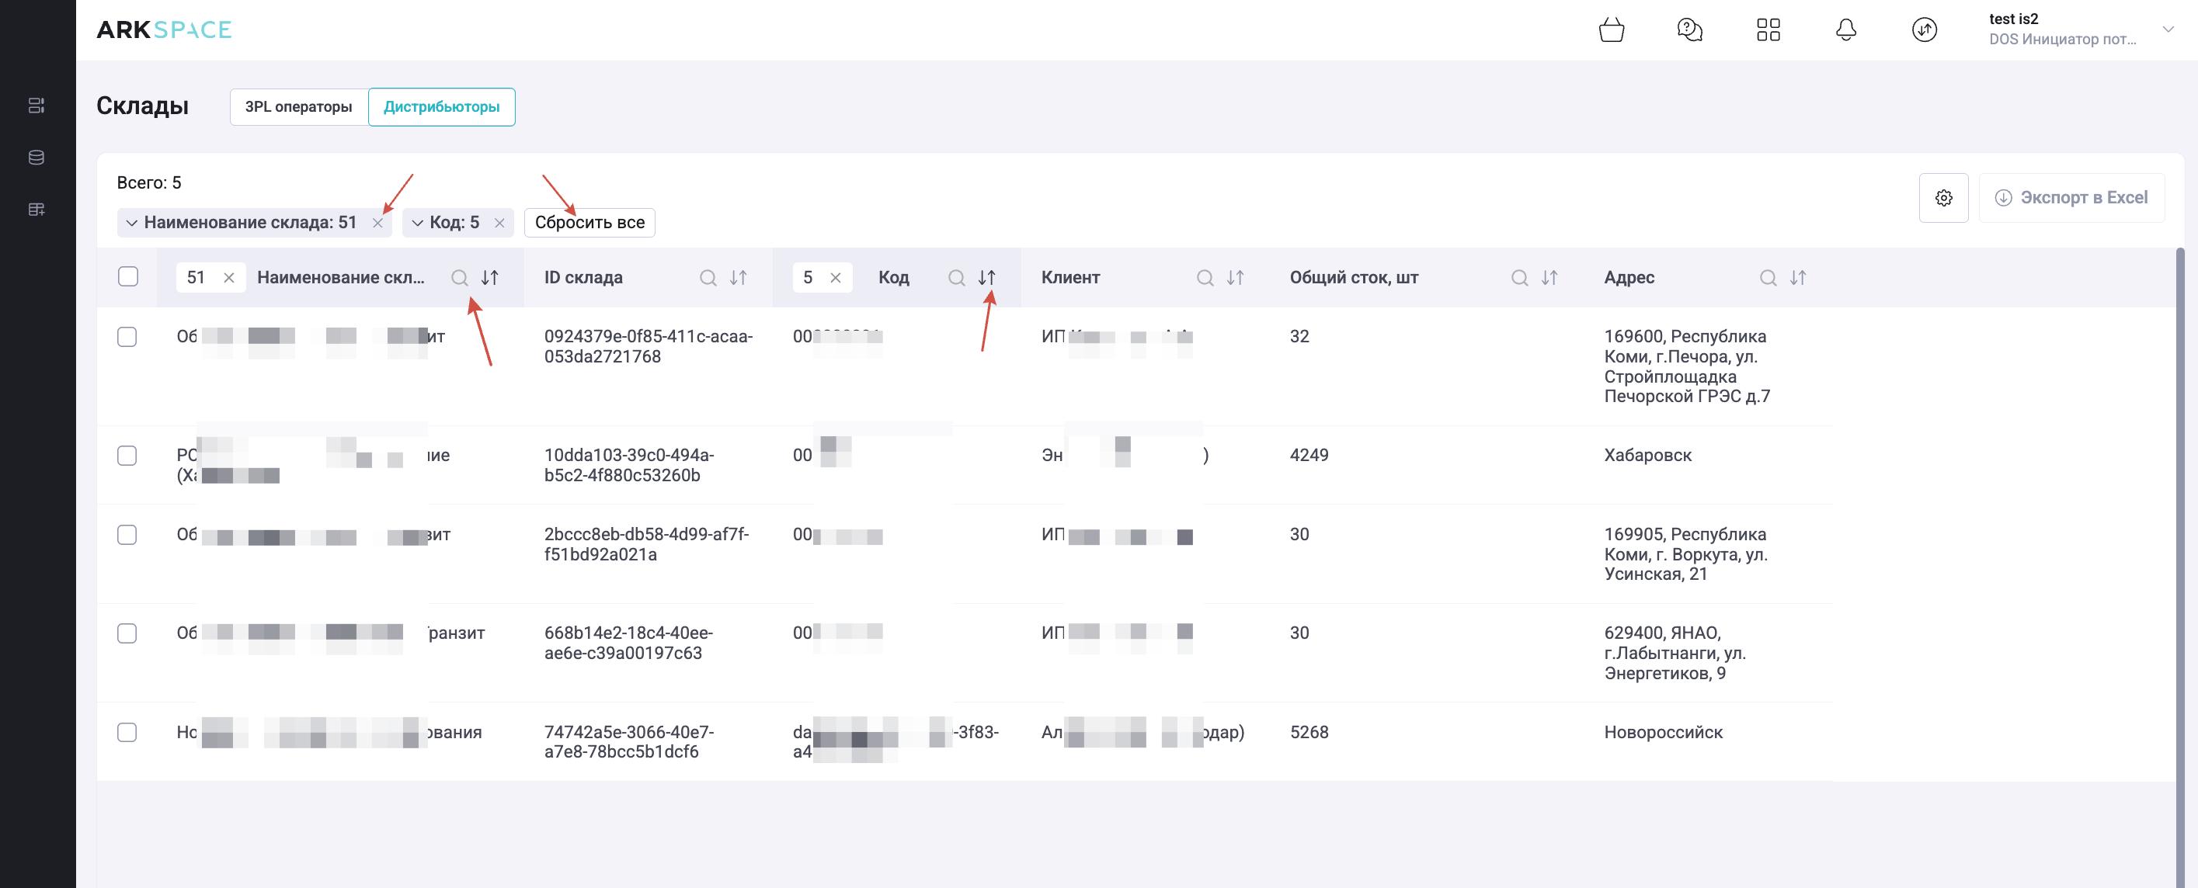Screen dimensions: 2198x888
Task: Click the notifications bell icon
Action: click(1845, 29)
